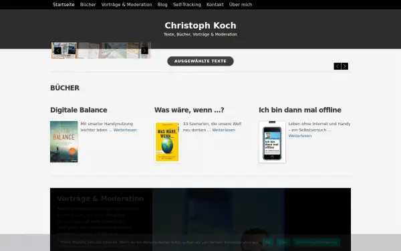
Task: Open the Was wäre, wenn ...? heading link
Action: [189, 110]
